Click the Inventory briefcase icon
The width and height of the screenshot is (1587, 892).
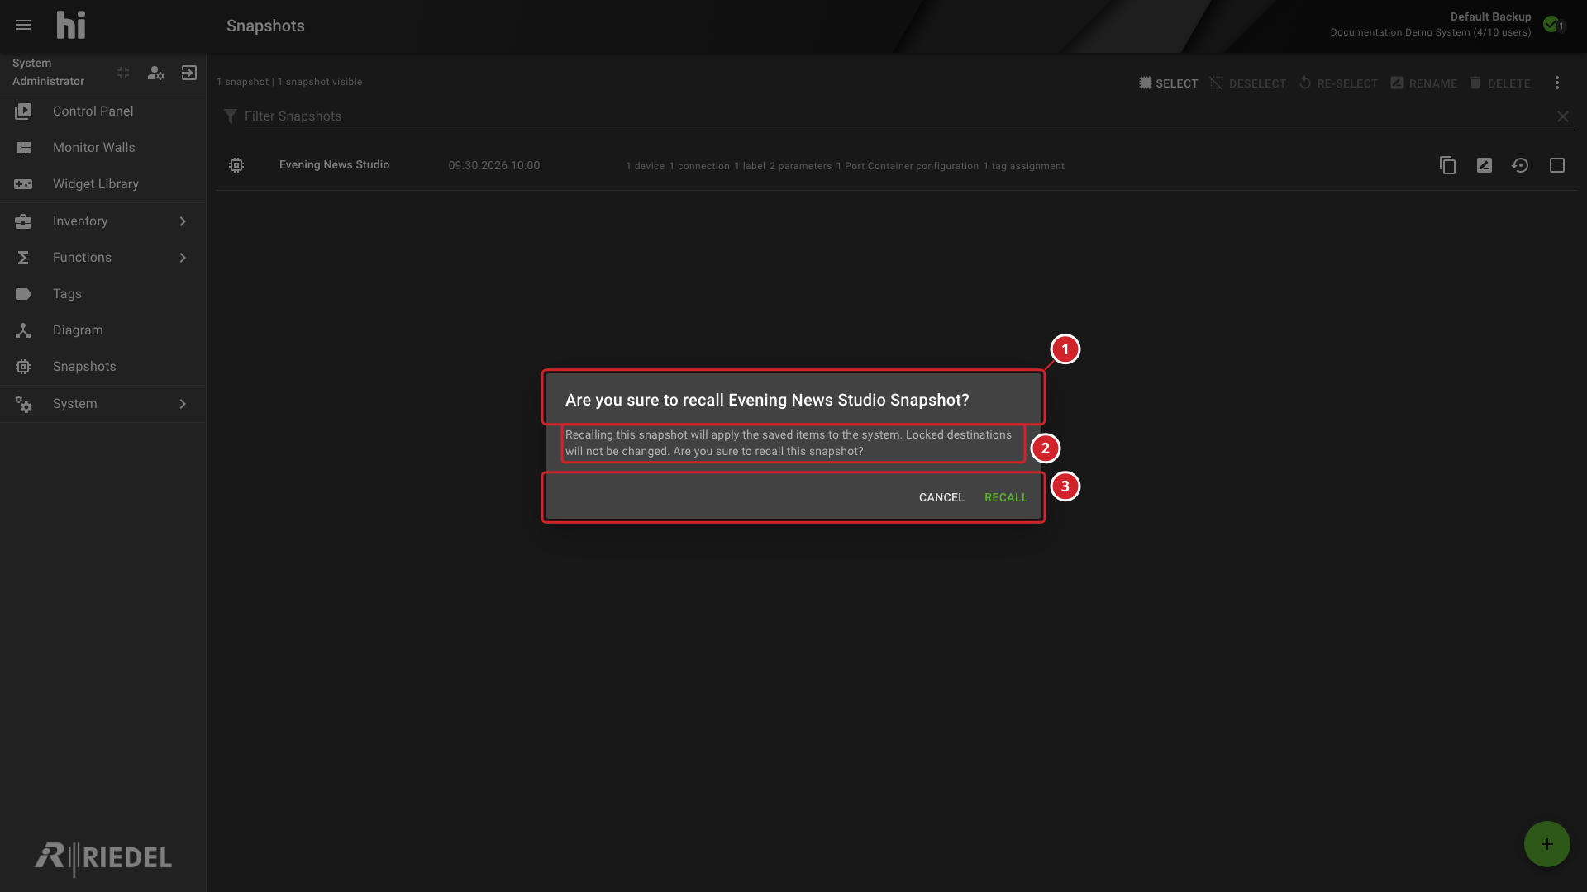pyautogui.click(x=23, y=221)
